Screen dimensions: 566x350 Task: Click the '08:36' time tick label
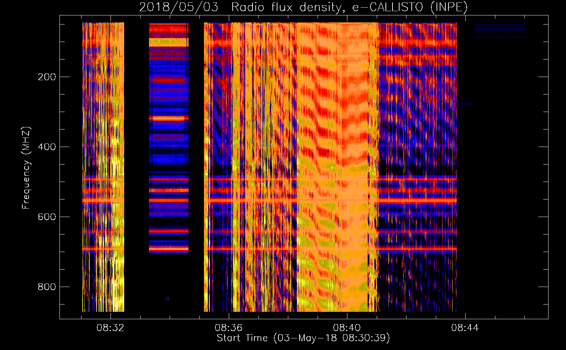(229, 328)
